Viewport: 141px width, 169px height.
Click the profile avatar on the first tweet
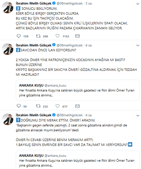coord(8,8)
